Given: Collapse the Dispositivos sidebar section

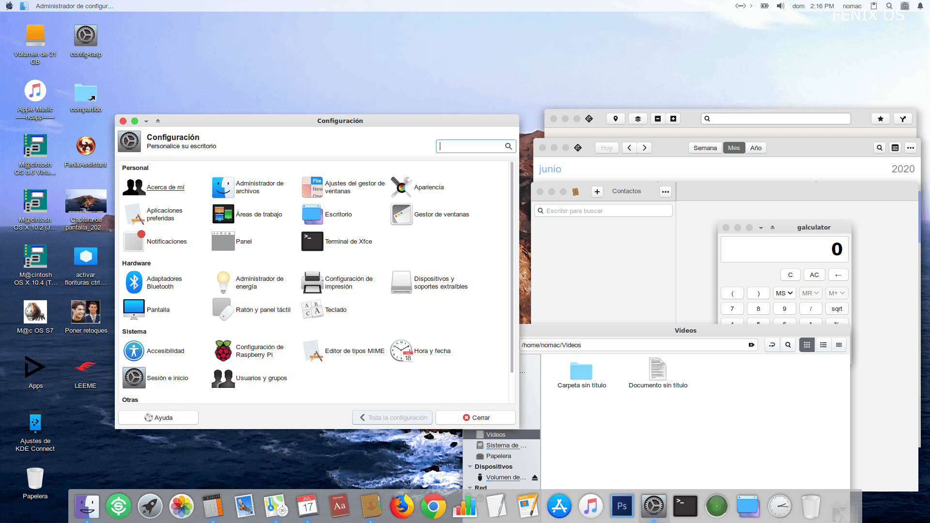Looking at the screenshot, I should (470, 467).
